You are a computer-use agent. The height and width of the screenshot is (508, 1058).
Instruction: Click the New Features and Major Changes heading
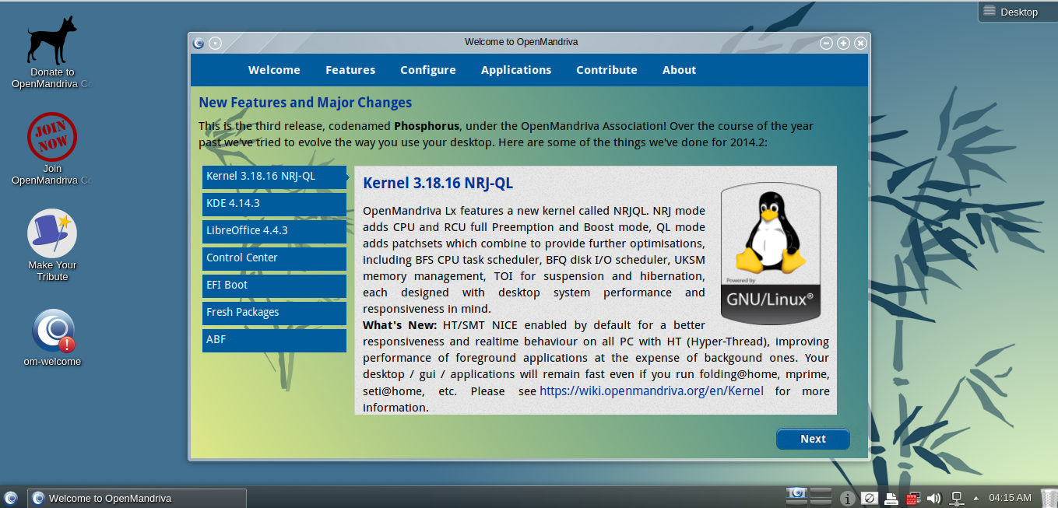(305, 103)
